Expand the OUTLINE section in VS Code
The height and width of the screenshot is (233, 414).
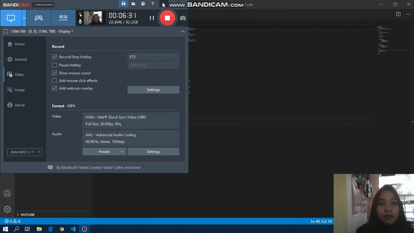tap(27, 215)
